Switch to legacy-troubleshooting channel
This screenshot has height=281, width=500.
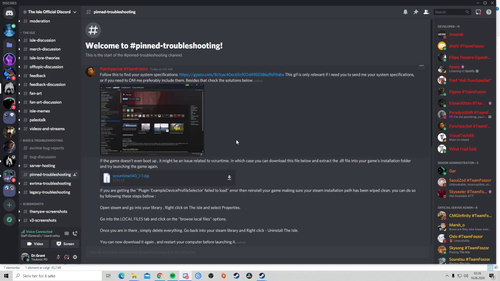(x=50, y=192)
